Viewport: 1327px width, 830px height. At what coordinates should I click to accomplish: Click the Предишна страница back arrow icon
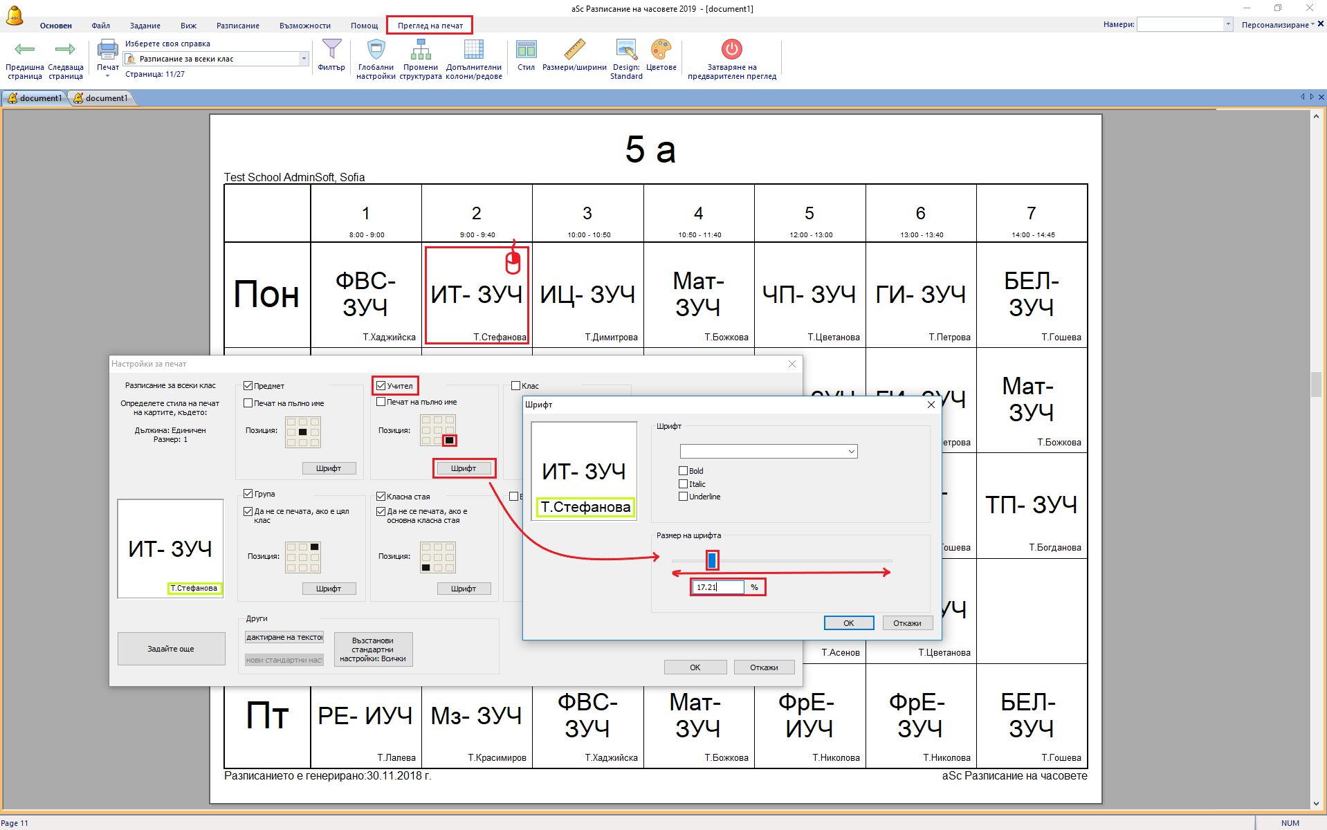25,49
